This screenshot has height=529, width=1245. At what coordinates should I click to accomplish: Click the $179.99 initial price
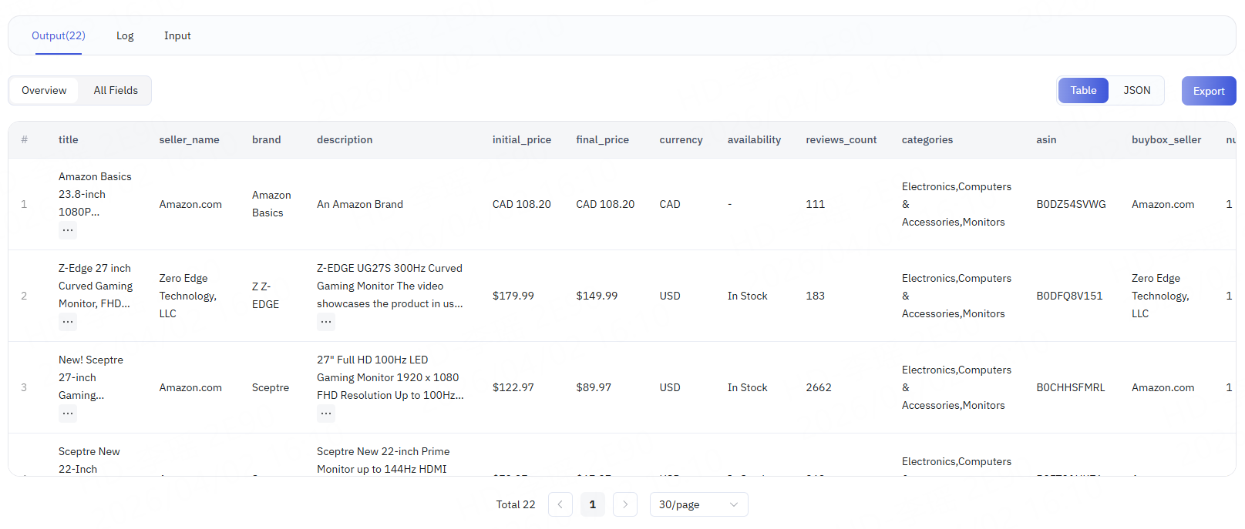(513, 296)
